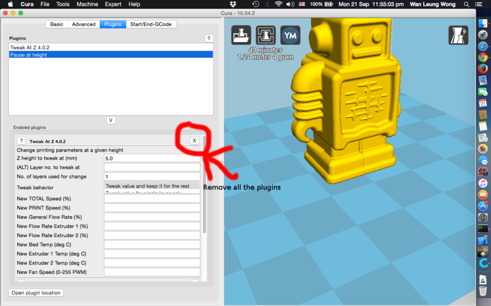The width and height of the screenshot is (491, 306).
Task: Click the Dropbox icon in the menu bar
Action: click(233, 4)
